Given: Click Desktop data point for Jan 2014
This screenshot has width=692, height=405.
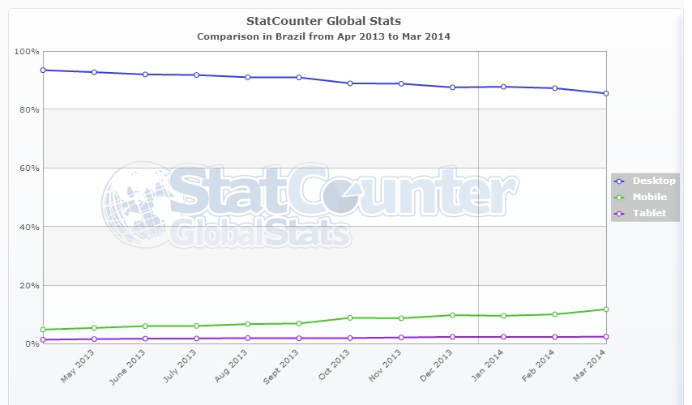Looking at the screenshot, I should pyautogui.click(x=503, y=87).
